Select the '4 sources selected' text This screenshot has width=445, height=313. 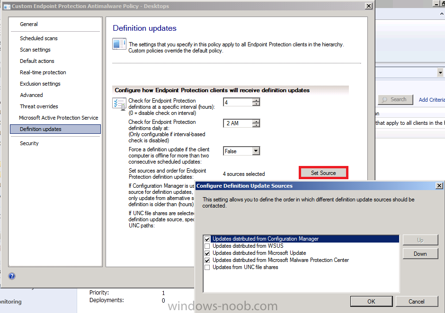[x=244, y=174]
